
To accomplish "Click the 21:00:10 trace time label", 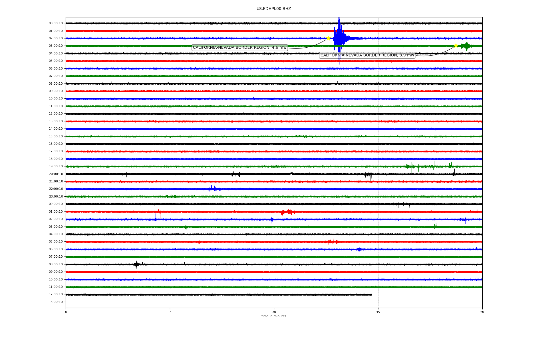I will (56, 182).
